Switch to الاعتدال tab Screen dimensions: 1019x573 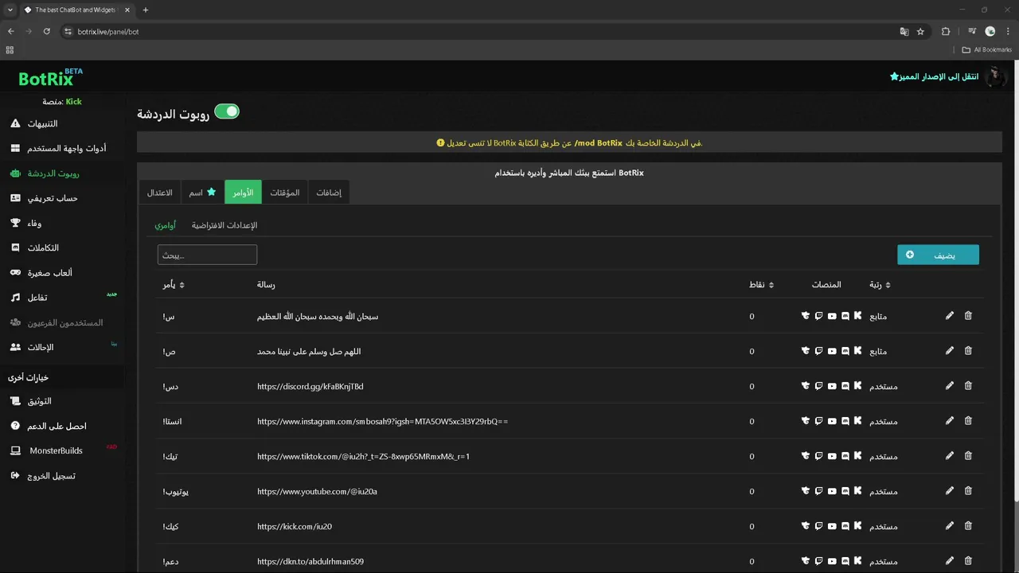click(x=159, y=193)
